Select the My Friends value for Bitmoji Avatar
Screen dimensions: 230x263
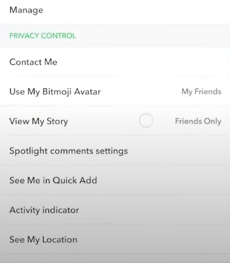point(202,92)
